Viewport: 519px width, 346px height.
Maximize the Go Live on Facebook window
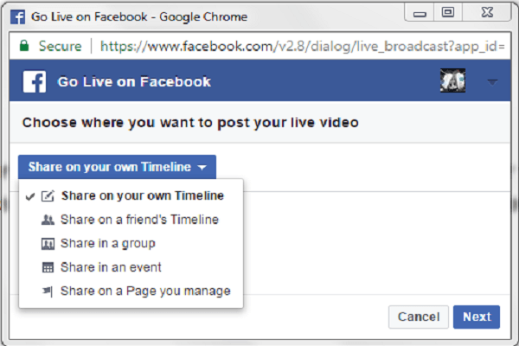[447, 13]
